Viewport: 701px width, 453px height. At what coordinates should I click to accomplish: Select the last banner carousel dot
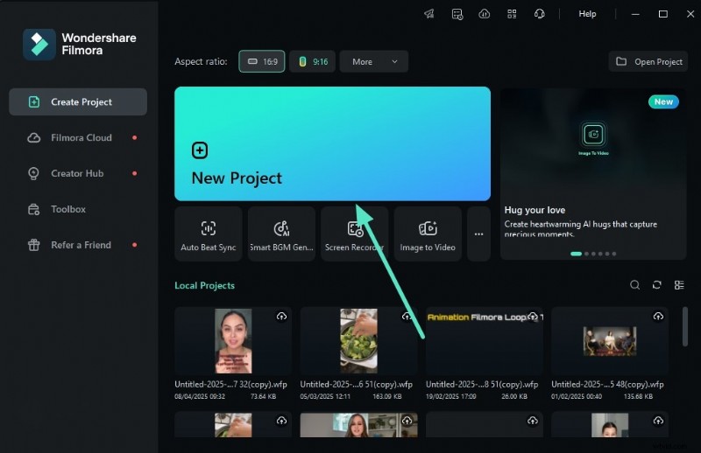tap(614, 254)
